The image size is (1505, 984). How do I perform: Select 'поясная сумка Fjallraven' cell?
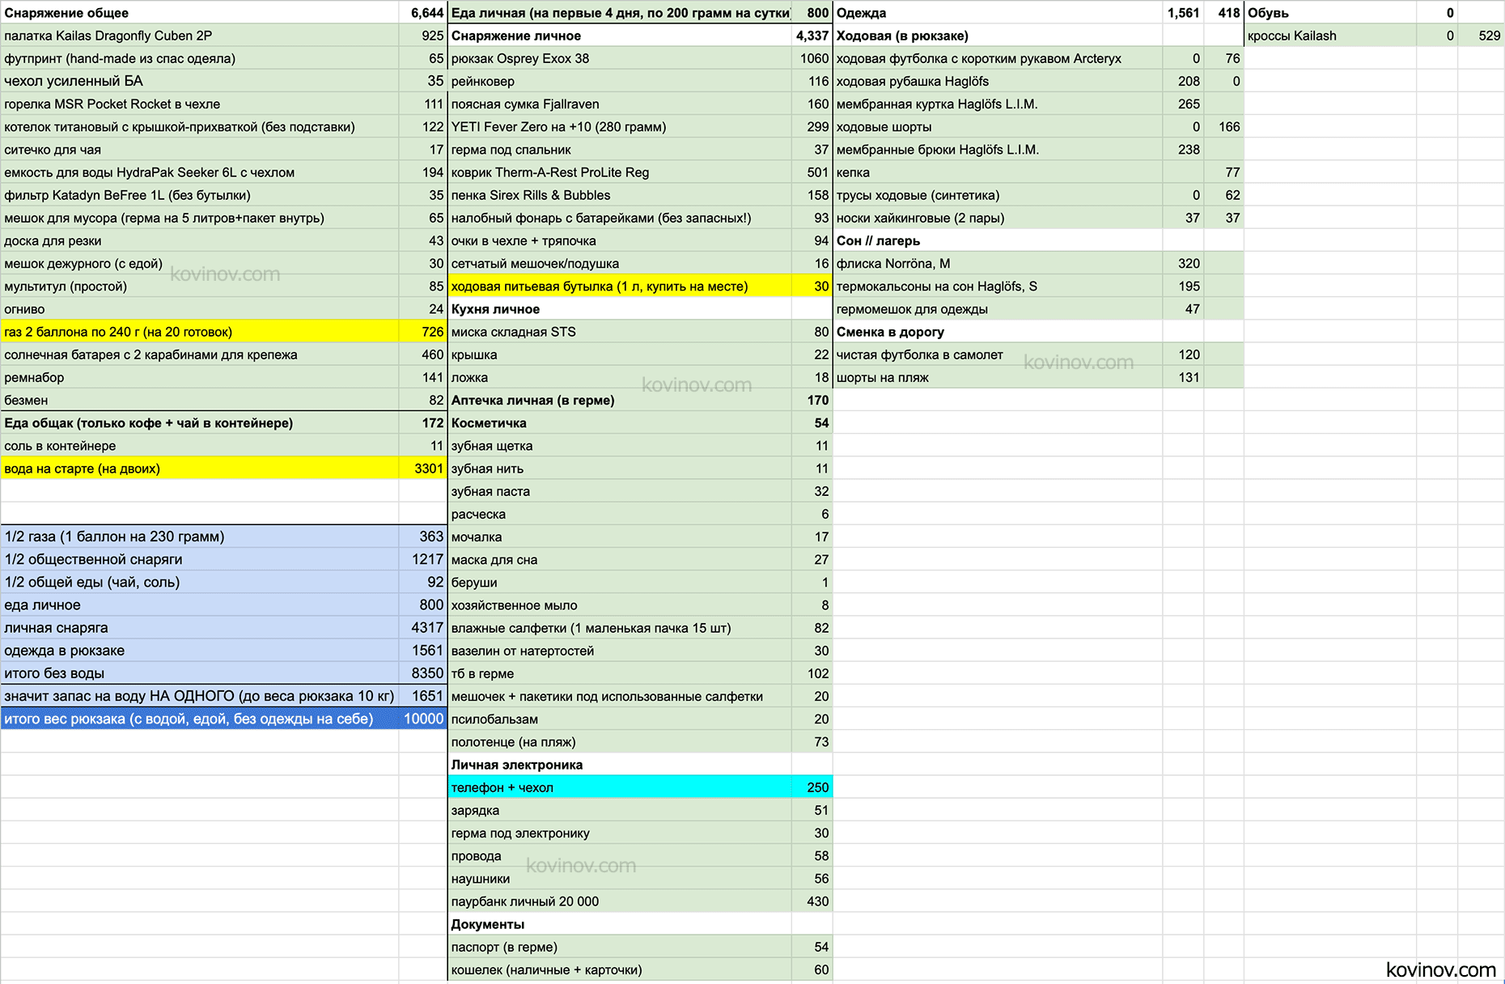(x=620, y=104)
